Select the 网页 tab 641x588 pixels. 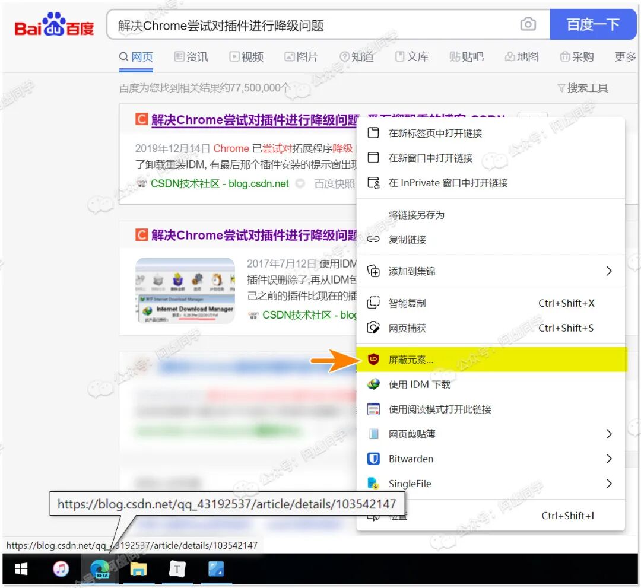pos(136,57)
